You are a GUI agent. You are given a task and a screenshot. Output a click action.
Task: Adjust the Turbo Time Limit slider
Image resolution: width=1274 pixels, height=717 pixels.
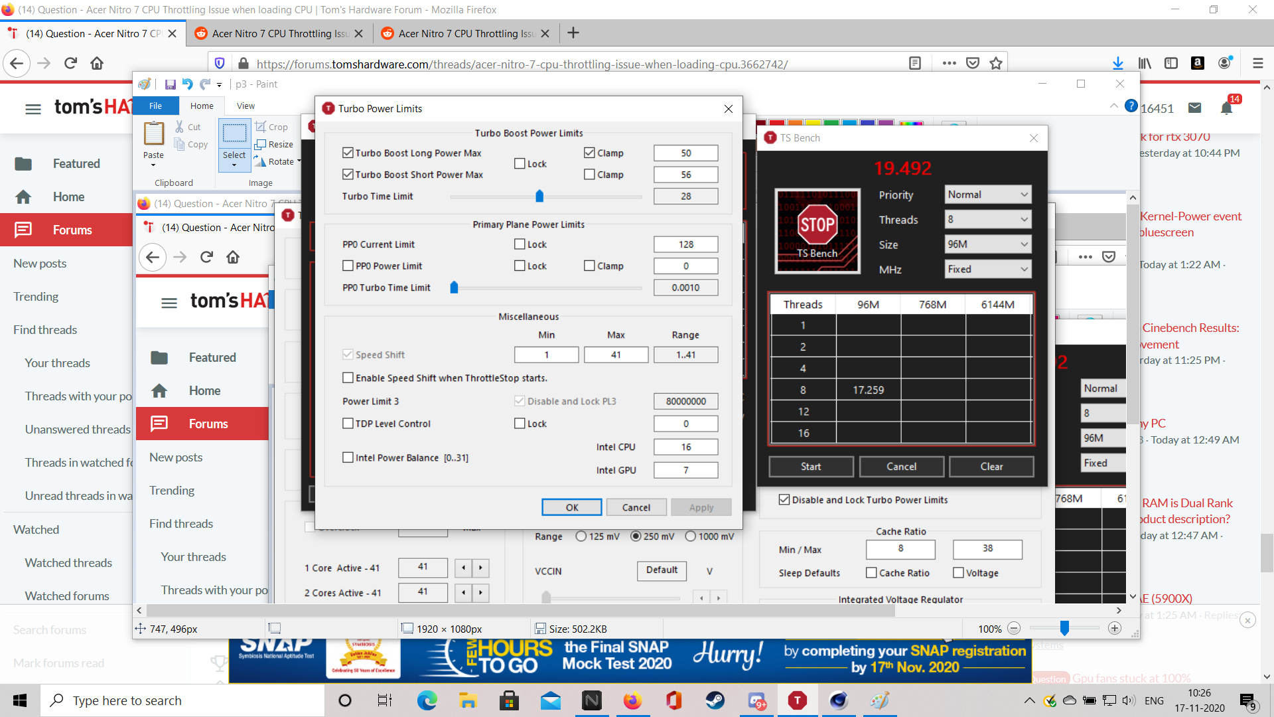pyautogui.click(x=539, y=197)
